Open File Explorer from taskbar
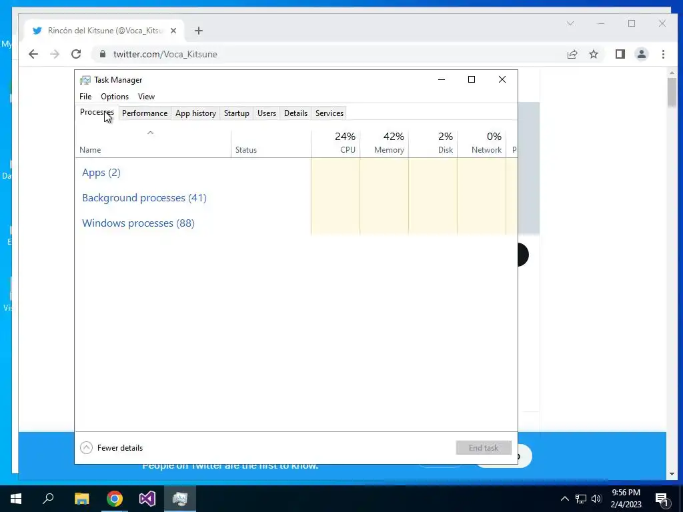The width and height of the screenshot is (683, 512). tap(81, 499)
